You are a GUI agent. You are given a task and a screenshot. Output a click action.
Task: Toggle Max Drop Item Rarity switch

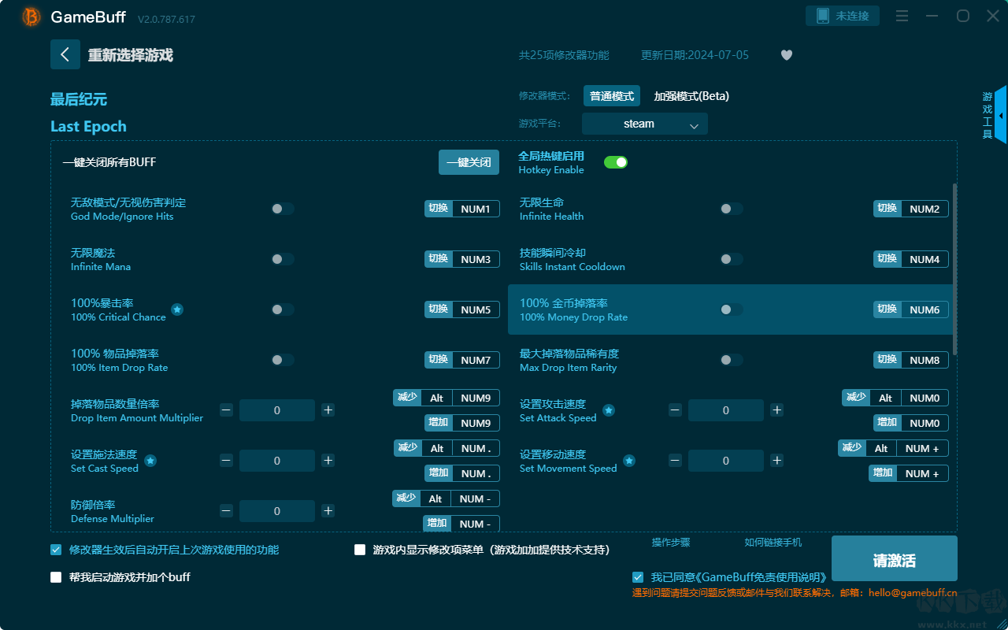point(732,360)
